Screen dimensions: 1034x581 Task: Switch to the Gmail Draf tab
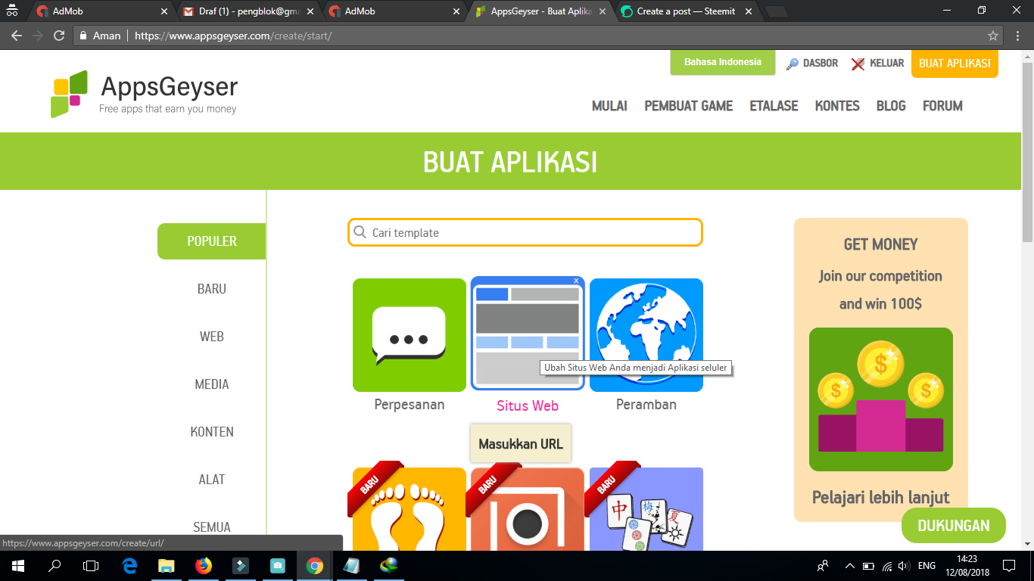247,11
